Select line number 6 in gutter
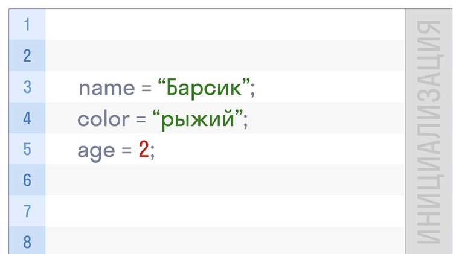 pyautogui.click(x=27, y=180)
